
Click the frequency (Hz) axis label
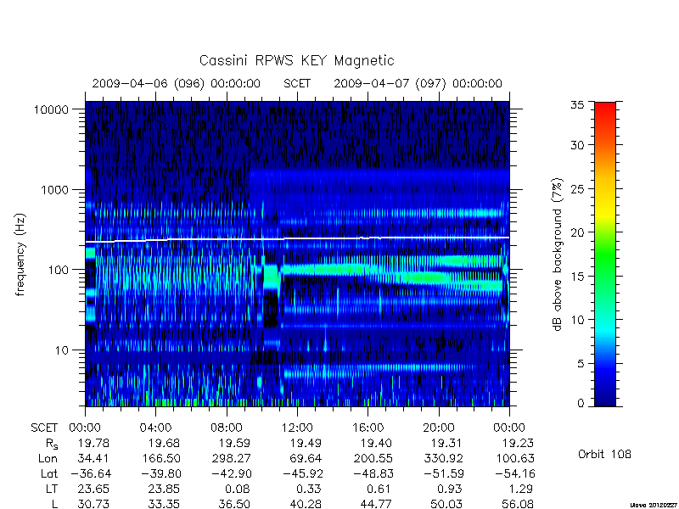tap(20, 255)
